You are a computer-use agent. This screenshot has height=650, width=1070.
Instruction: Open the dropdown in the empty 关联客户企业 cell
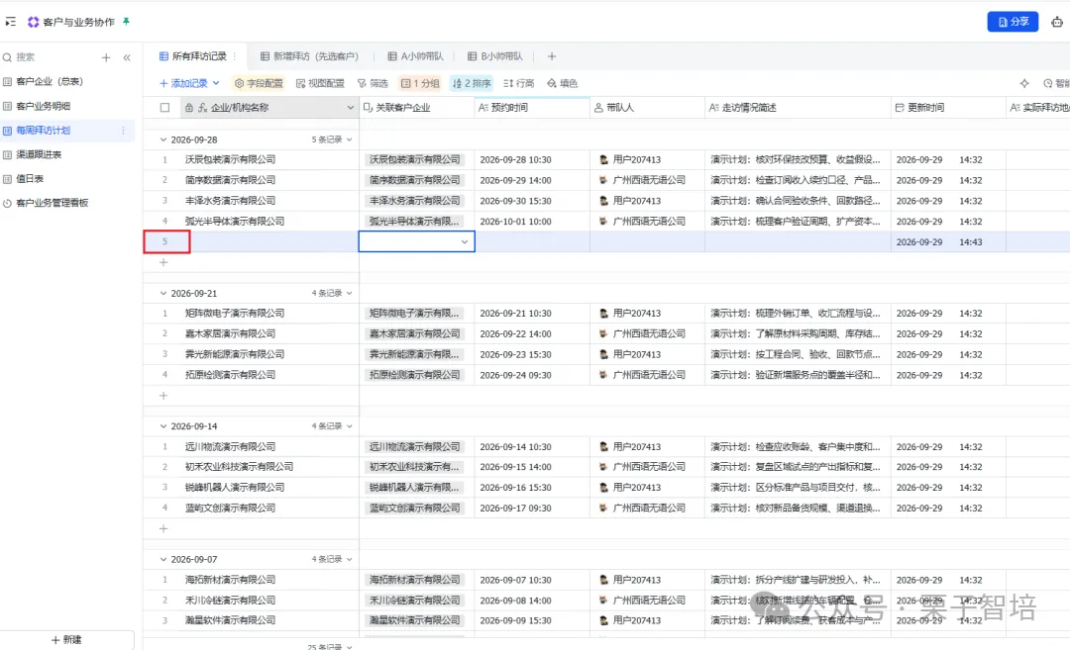pos(464,241)
